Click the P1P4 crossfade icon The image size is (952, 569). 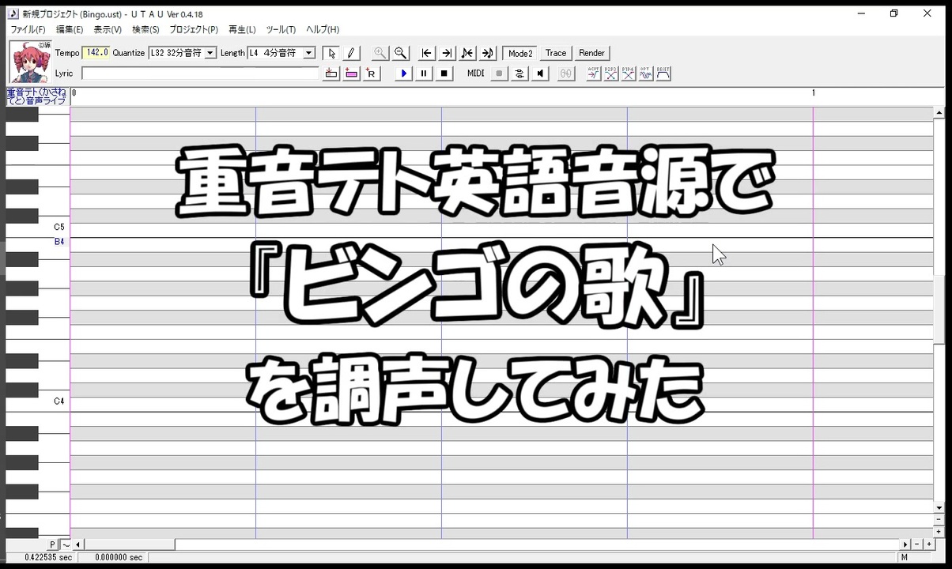point(629,73)
